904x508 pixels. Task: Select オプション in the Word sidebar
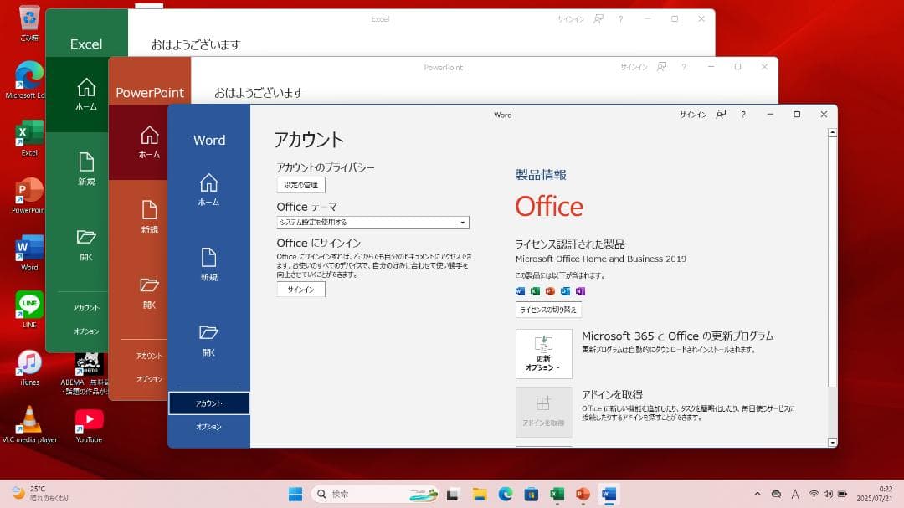(209, 427)
